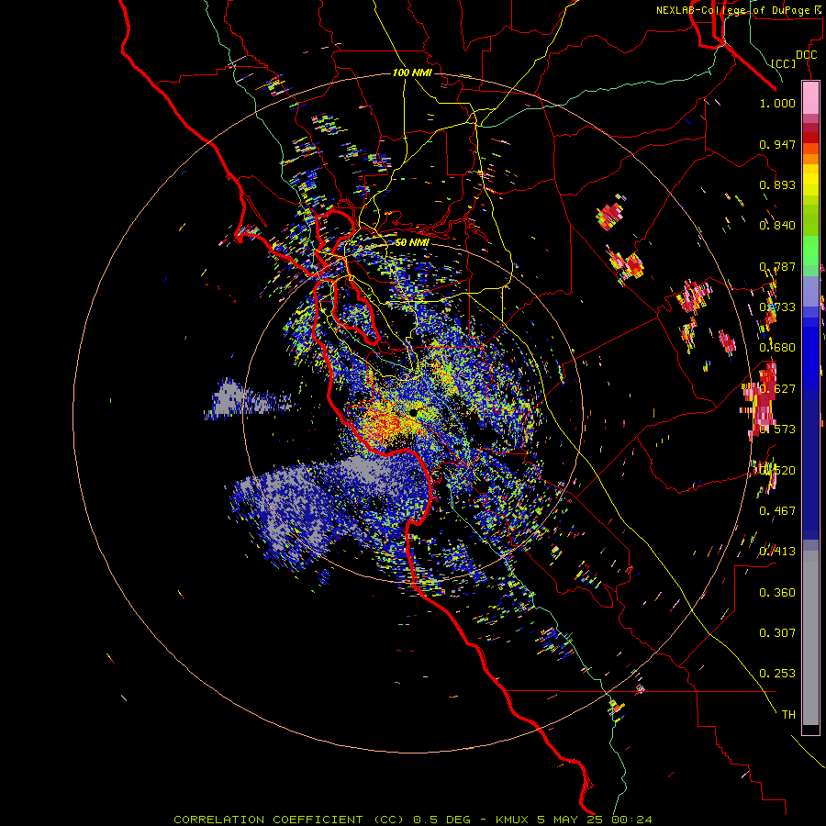Click the black radar site dot at the center

(x=415, y=413)
